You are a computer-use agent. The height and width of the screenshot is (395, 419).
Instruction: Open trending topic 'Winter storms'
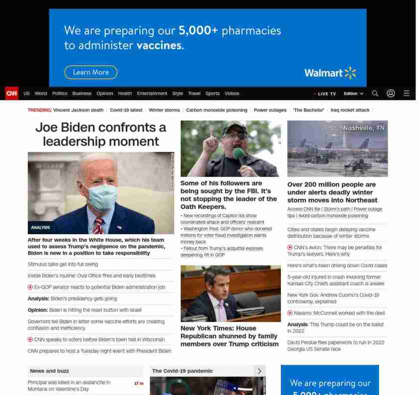164,110
